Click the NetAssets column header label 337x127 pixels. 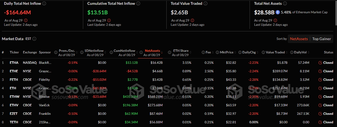(x=152, y=51)
